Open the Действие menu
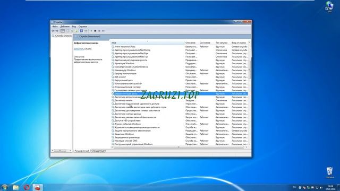 click(x=65, y=27)
